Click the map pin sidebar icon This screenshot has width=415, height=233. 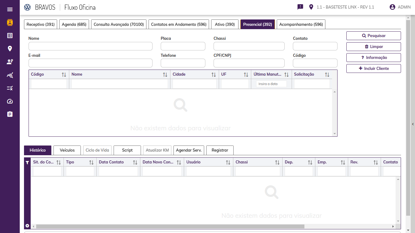click(10, 49)
